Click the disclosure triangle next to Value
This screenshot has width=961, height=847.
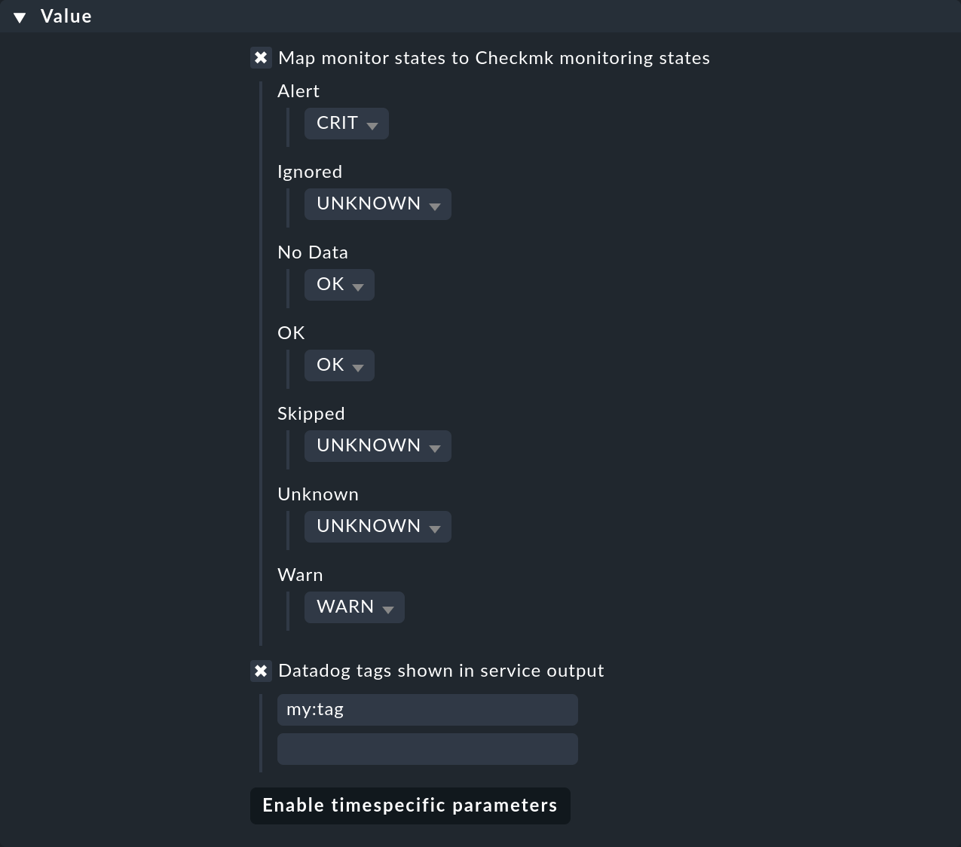tap(20, 16)
